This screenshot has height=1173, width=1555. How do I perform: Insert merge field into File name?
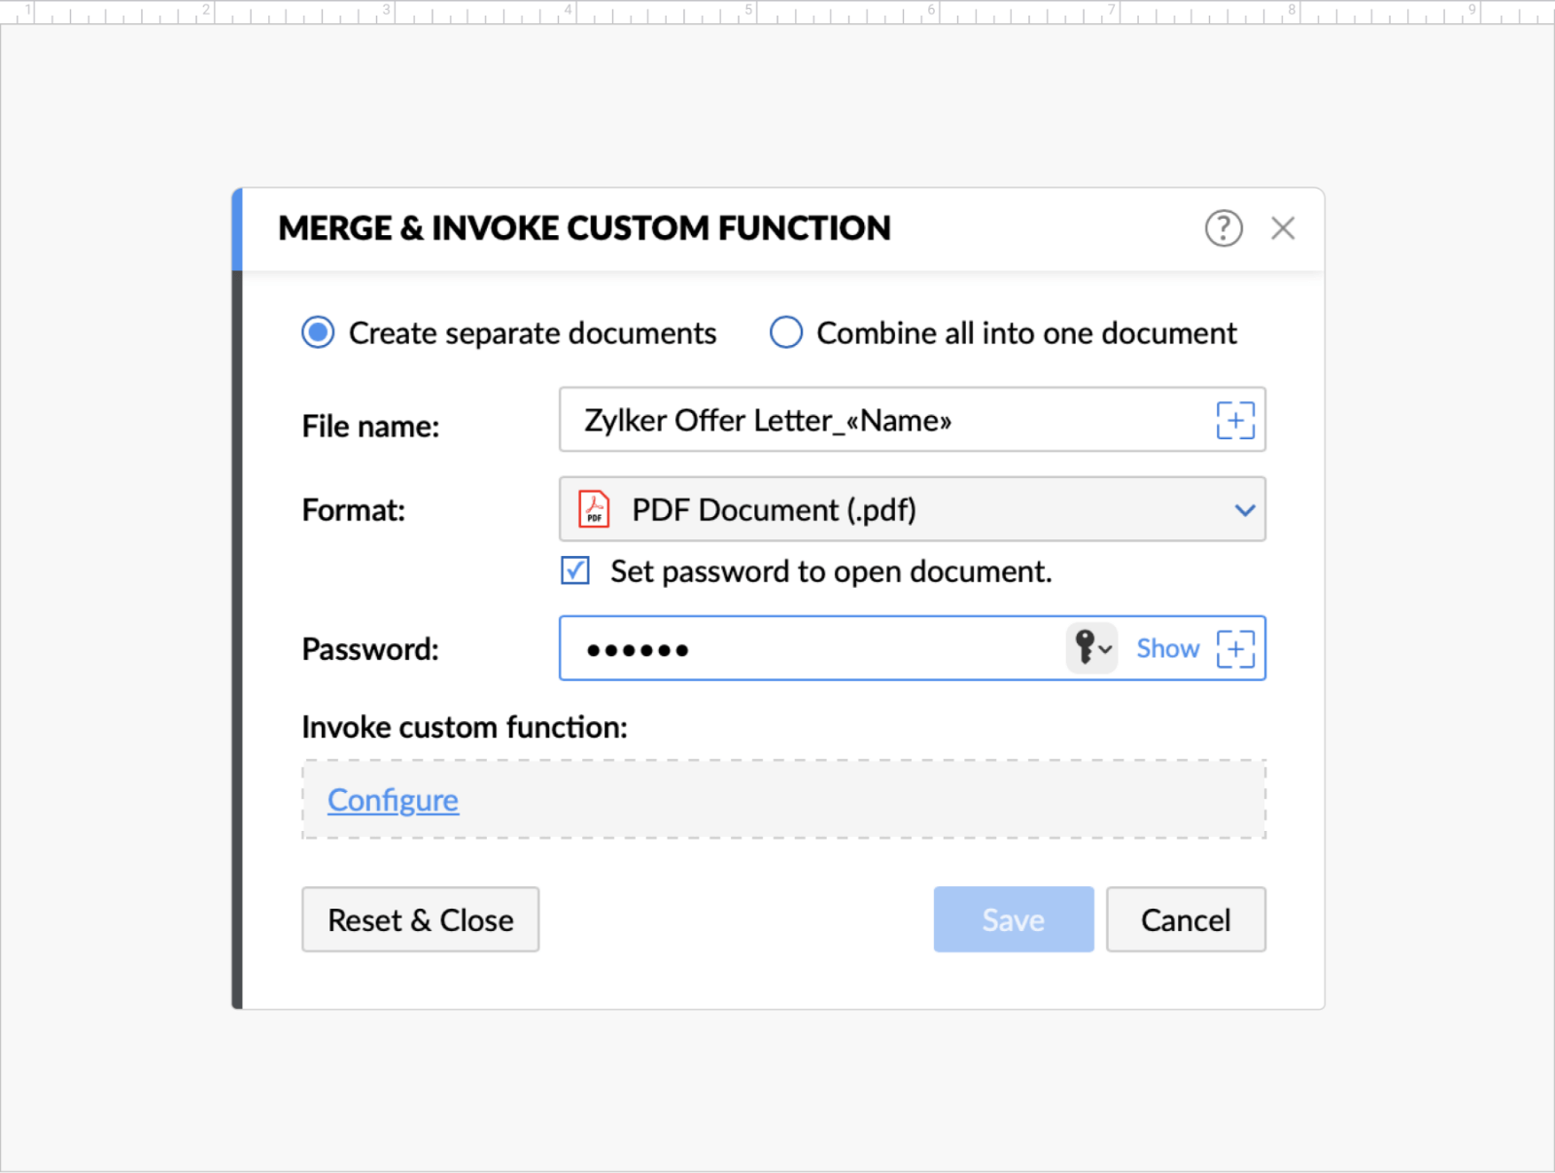[x=1234, y=420]
